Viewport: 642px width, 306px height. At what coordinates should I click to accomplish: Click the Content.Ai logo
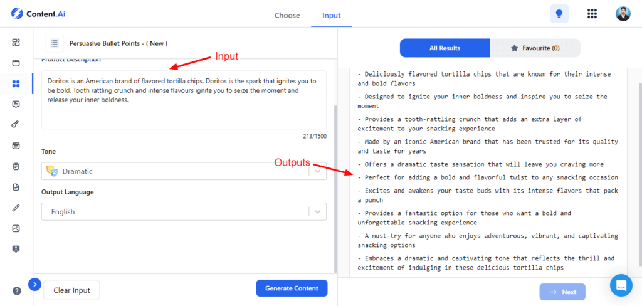(x=38, y=14)
